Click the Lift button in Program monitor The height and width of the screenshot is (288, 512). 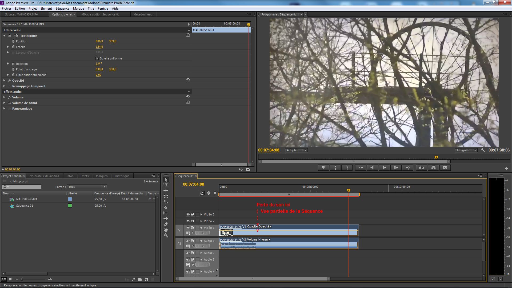coord(422,167)
